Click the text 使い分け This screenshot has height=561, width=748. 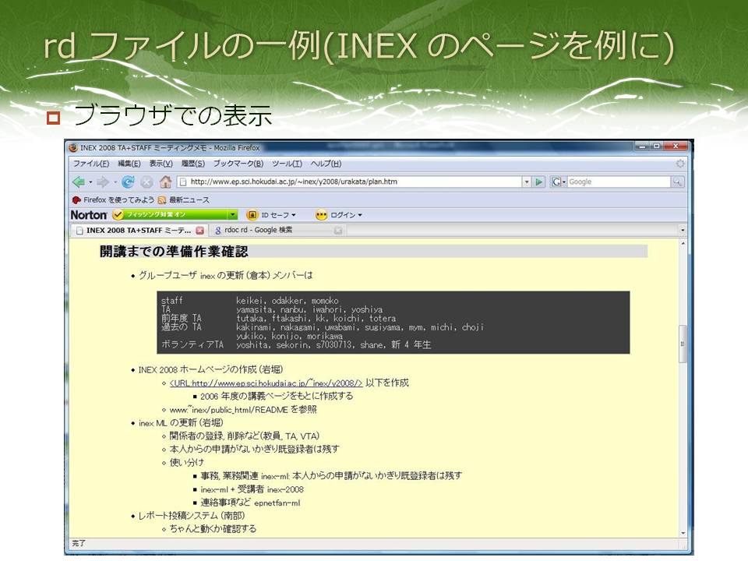pos(186,462)
